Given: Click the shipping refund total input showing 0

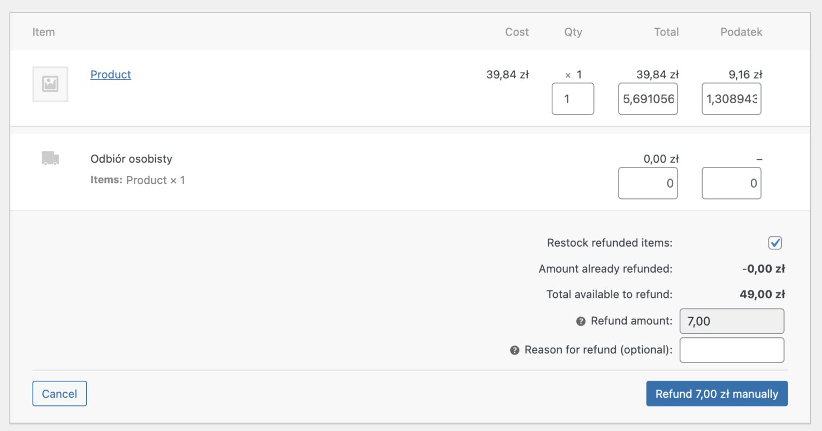Looking at the screenshot, I should 648,183.
